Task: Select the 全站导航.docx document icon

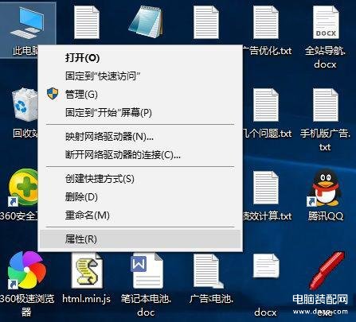Action: tap(326, 22)
